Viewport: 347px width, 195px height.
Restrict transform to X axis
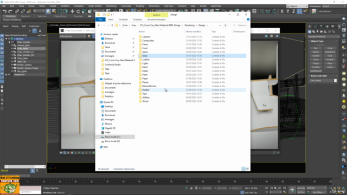coord(282,11)
